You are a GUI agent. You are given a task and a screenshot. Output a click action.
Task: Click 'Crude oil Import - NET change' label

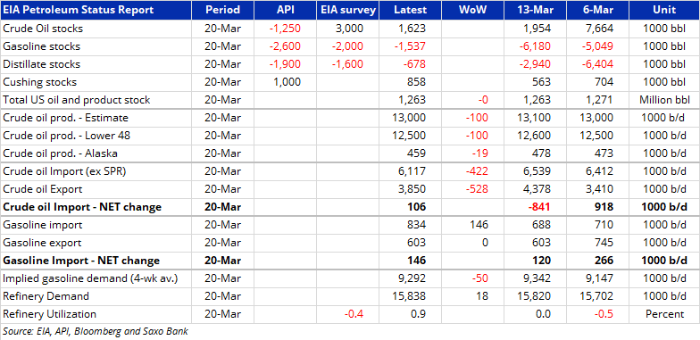(82, 207)
